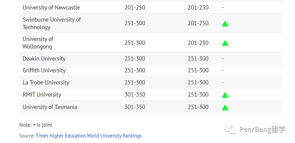Click the PeerBang watermark text
Screen dimensions: 295x143
[262, 130]
